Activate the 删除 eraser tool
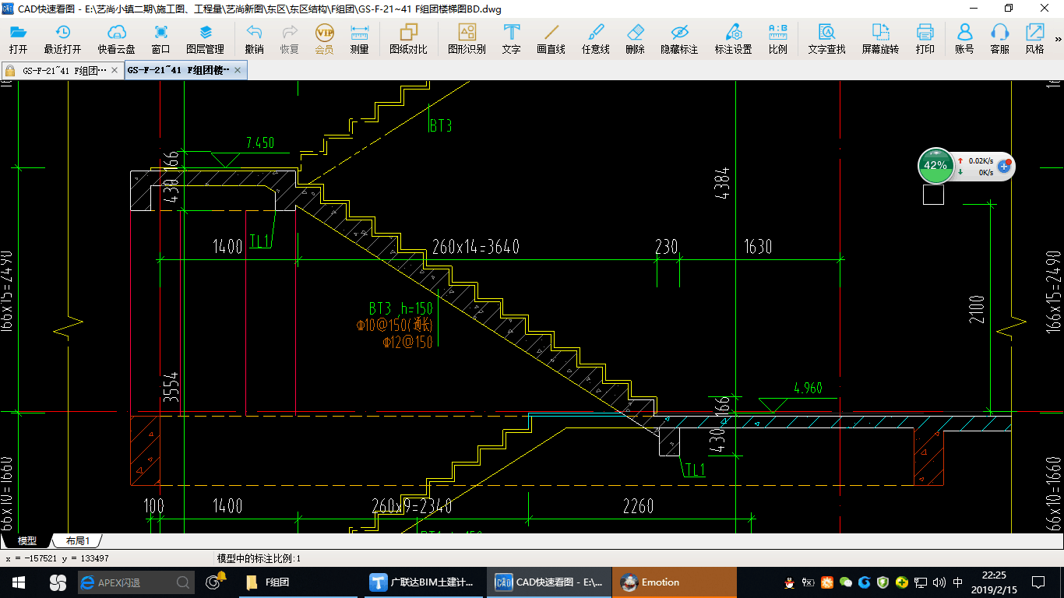 tap(635, 39)
